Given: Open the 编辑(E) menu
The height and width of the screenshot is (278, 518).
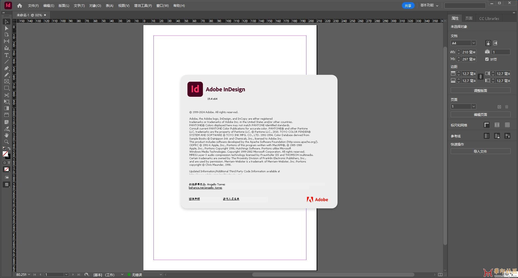Looking at the screenshot, I should (49, 5).
